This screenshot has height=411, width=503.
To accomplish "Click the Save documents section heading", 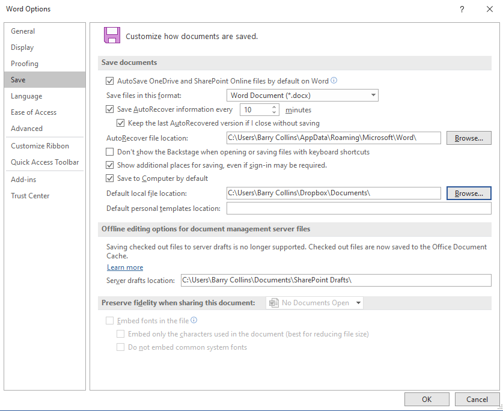I will [x=129, y=62].
